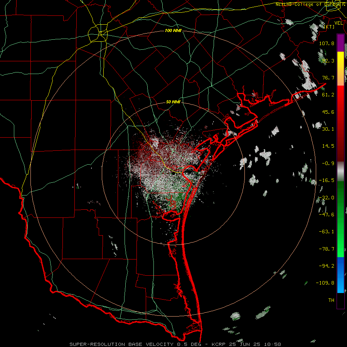Click the -109.8 value on the velocity scale
The width and height of the screenshot is (347, 347).
click(x=325, y=283)
